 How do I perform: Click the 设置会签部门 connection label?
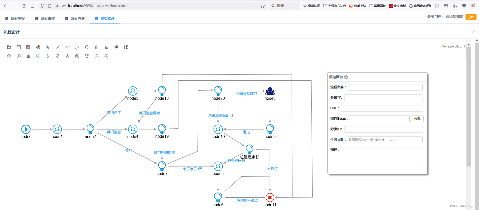(x=247, y=94)
